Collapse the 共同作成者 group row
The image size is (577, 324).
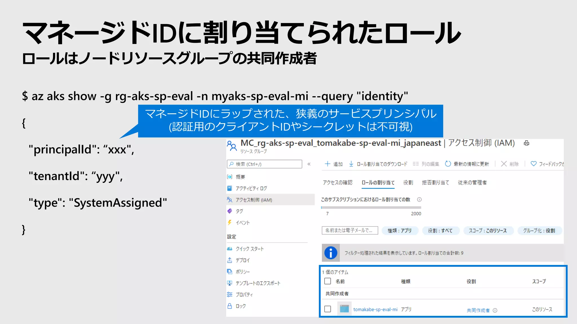point(337,294)
